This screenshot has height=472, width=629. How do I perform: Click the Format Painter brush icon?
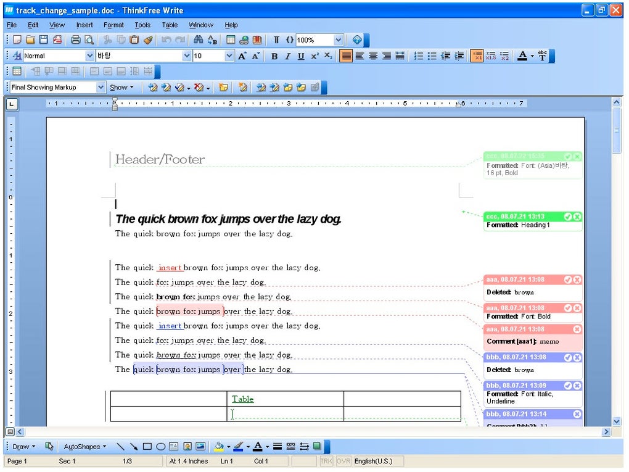click(148, 39)
